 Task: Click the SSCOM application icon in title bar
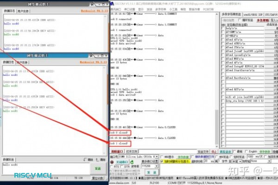(x=112, y=4)
